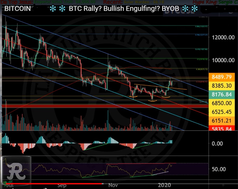Click the Hype King ticker text
This screenshot has width=238, height=189.
coord(215,2)
